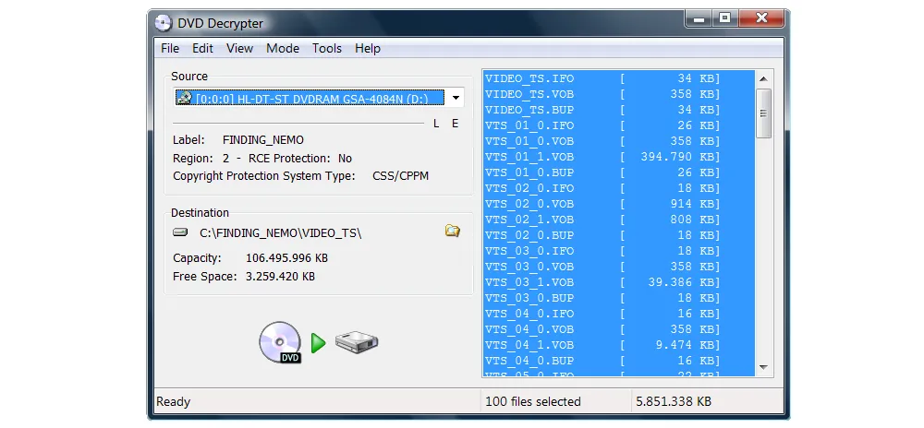Select VTS_02_0.BUP file row
Viewport: 924px width, 428px height.
(619, 235)
